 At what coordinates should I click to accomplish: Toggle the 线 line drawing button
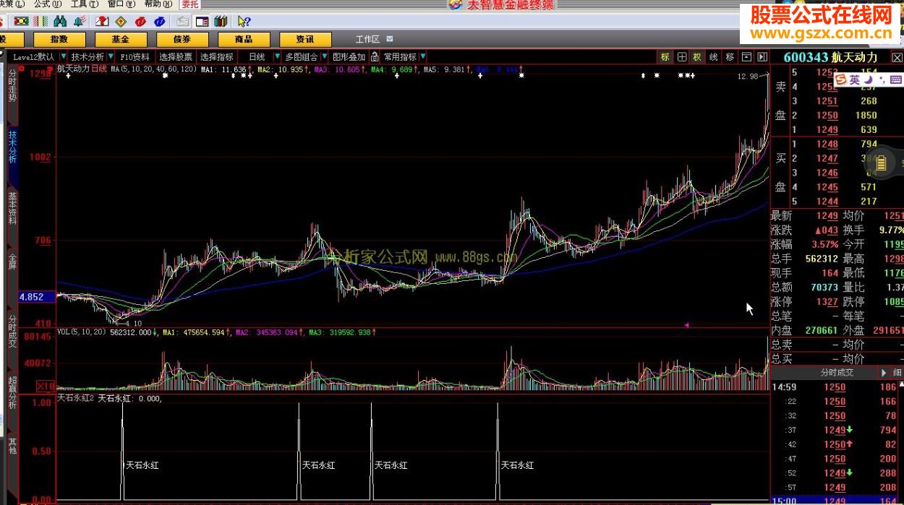pyautogui.click(x=713, y=56)
